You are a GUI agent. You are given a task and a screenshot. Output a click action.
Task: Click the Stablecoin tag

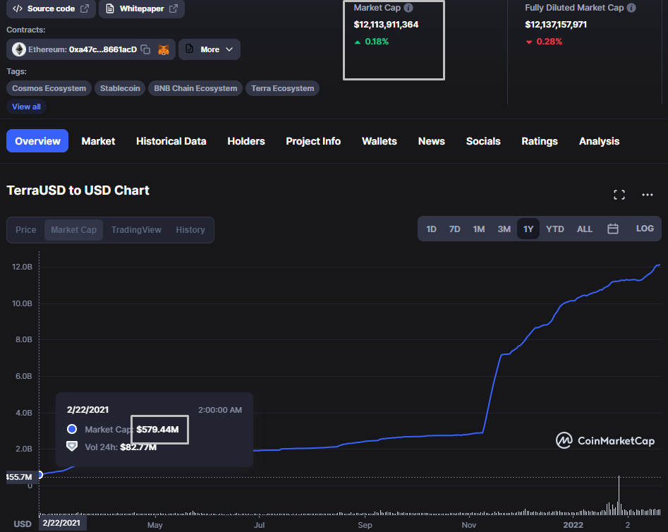120,88
